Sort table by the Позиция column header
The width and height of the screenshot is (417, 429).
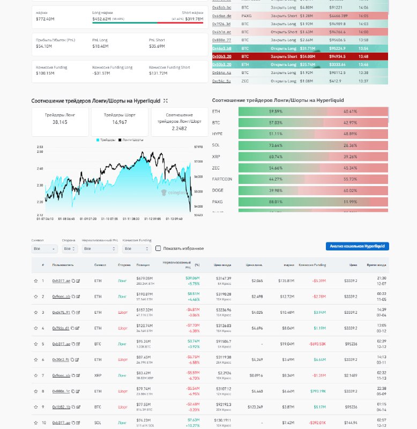pyautogui.click(x=143, y=265)
